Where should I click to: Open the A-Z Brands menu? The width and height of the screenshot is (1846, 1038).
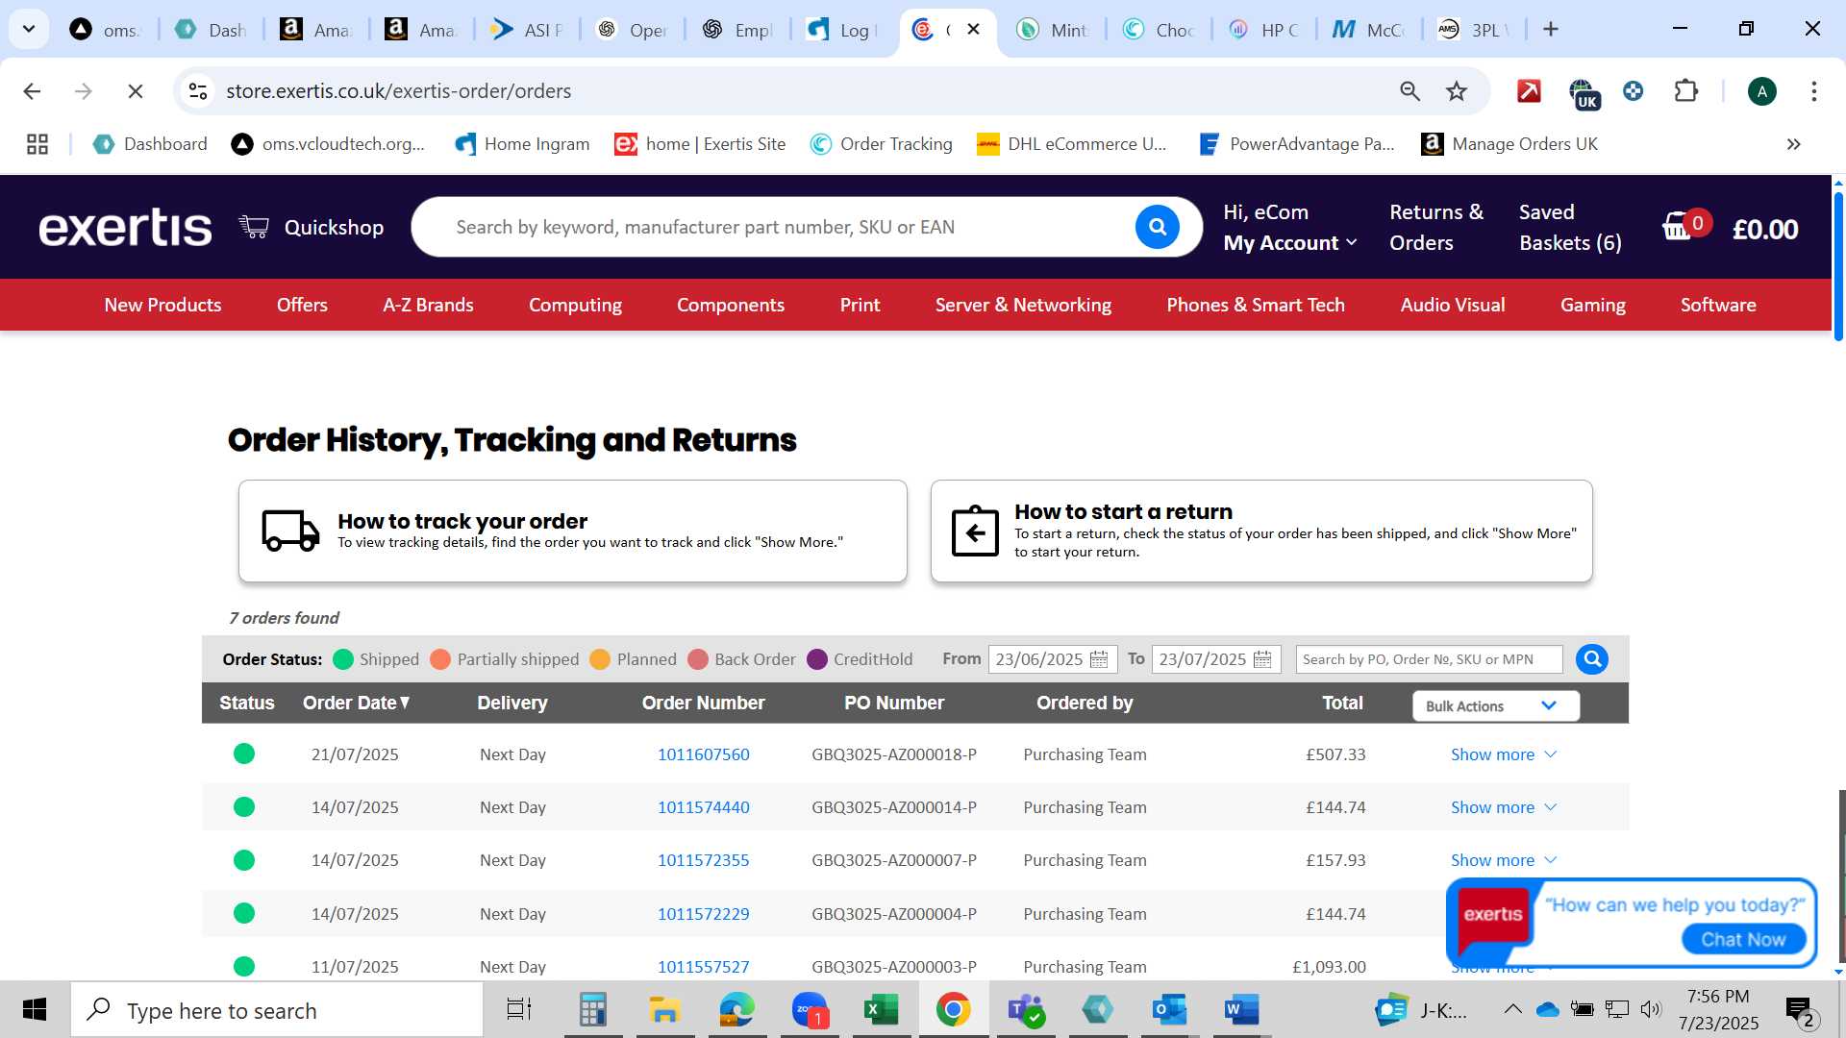(x=428, y=305)
